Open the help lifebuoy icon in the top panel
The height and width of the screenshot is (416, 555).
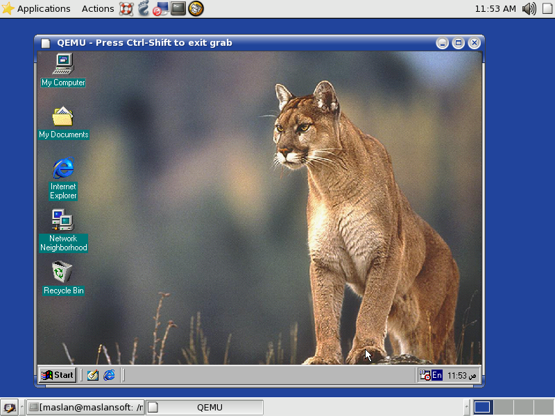[x=126, y=9]
